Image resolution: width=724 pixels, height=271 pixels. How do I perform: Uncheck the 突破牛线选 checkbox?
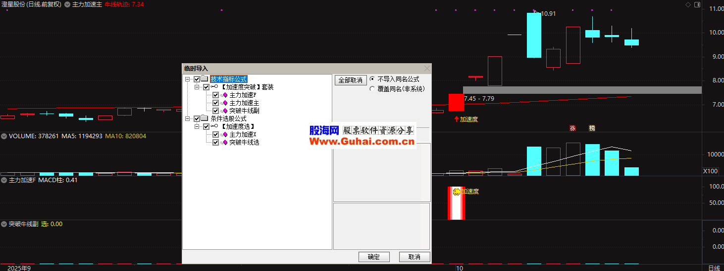coord(215,142)
